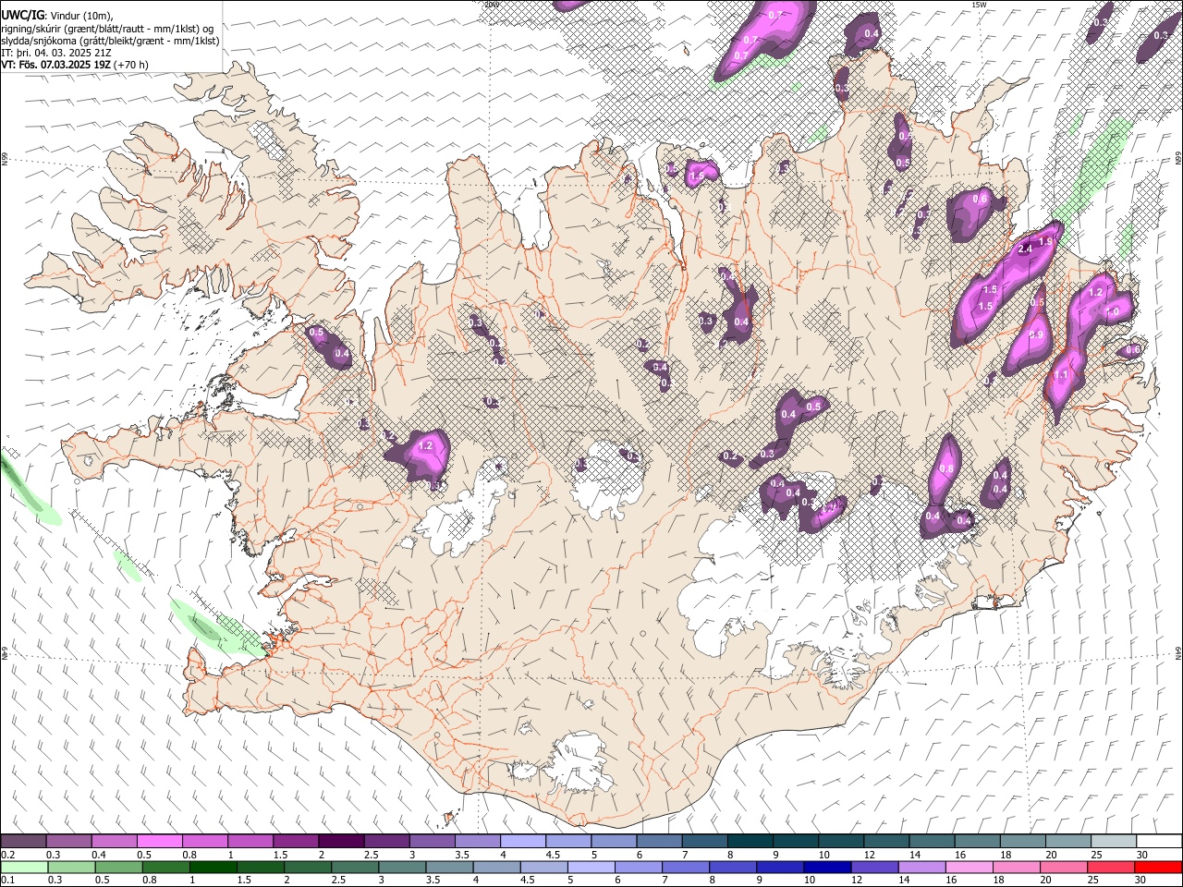The image size is (1183, 887).
Task: Click the 'IT: þri. 04. 03. 2025 21Z' line
Action: (56, 53)
